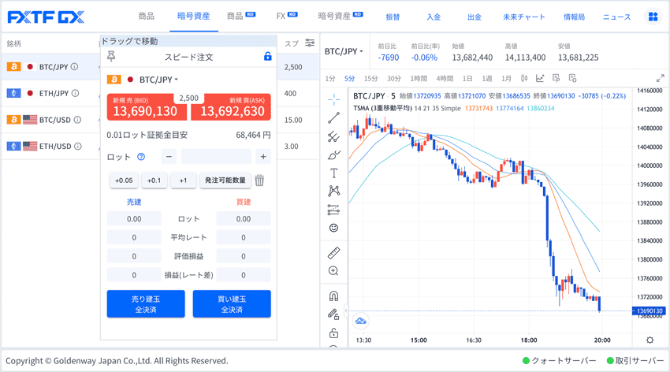Click the cloud logo on chart
Image resolution: width=670 pixels, height=372 pixels.
pyautogui.click(x=361, y=322)
